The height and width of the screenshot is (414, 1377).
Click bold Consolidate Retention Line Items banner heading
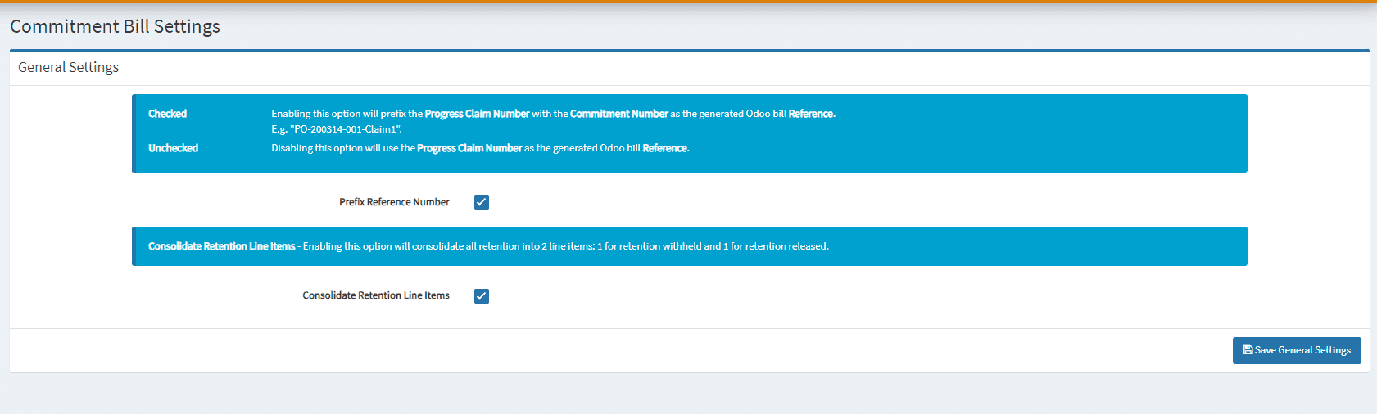(x=221, y=246)
